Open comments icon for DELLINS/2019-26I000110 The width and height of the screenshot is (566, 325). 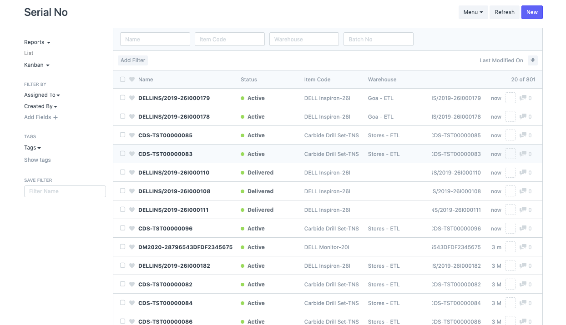pos(523,173)
